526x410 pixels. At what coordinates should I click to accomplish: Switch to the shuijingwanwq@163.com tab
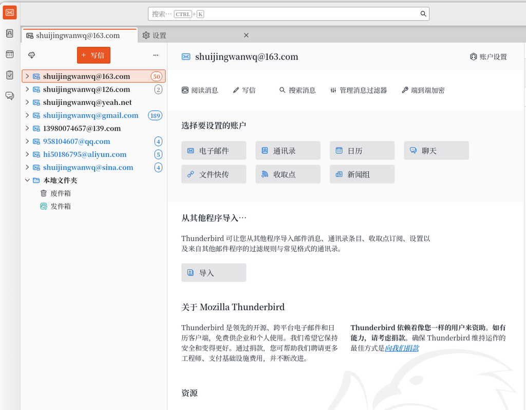coord(80,35)
